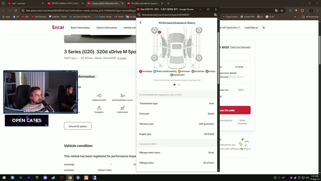Show second diagram page via right dot
Image resolution: width=321 pixels, height=181 pixels.
[x=179, y=85]
